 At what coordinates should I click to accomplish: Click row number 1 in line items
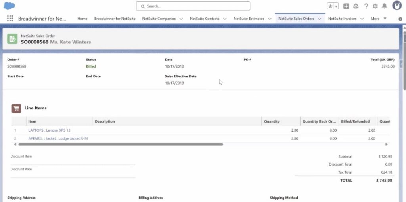(x=15, y=130)
